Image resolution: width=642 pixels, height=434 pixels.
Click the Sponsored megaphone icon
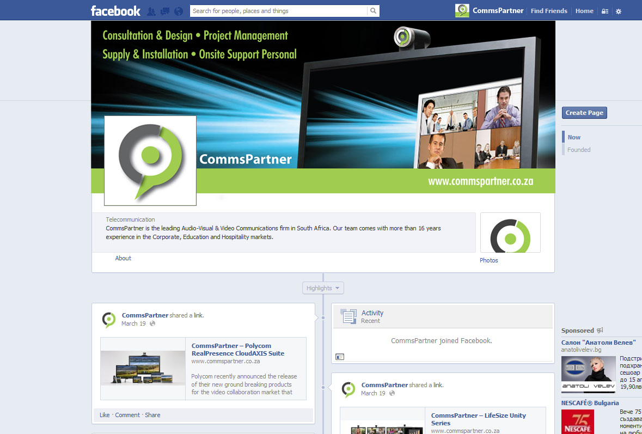tap(600, 331)
